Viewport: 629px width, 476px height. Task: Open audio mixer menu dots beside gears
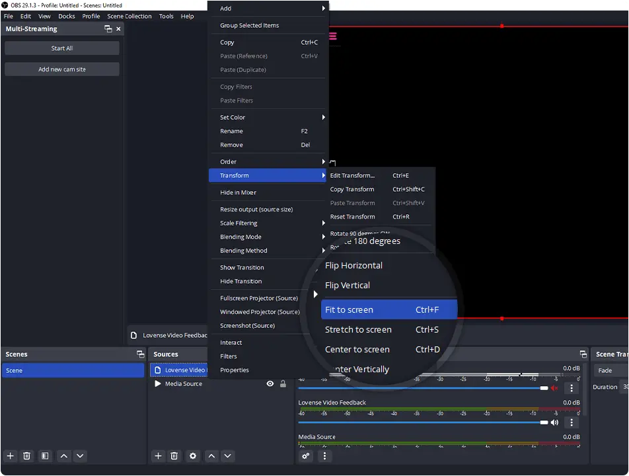[x=324, y=456]
